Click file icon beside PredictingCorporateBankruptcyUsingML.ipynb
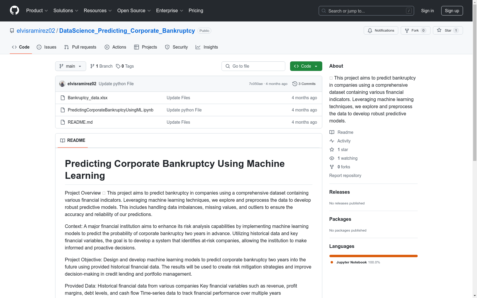Viewport: 477px width, 298px height. pyautogui.click(x=63, y=110)
